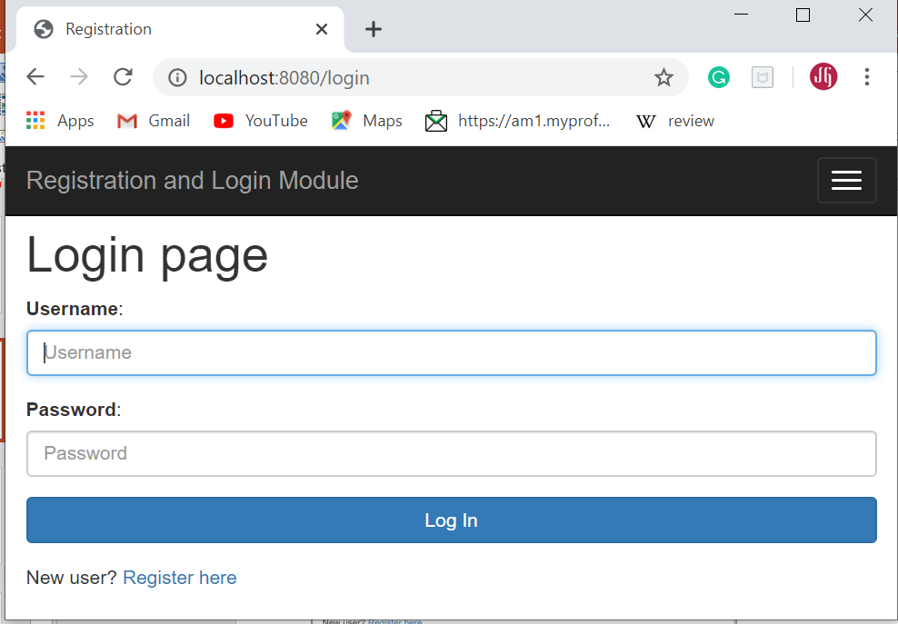898x624 pixels.
Task: Click the envelope extension icon in toolbar
Action: (435, 120)
